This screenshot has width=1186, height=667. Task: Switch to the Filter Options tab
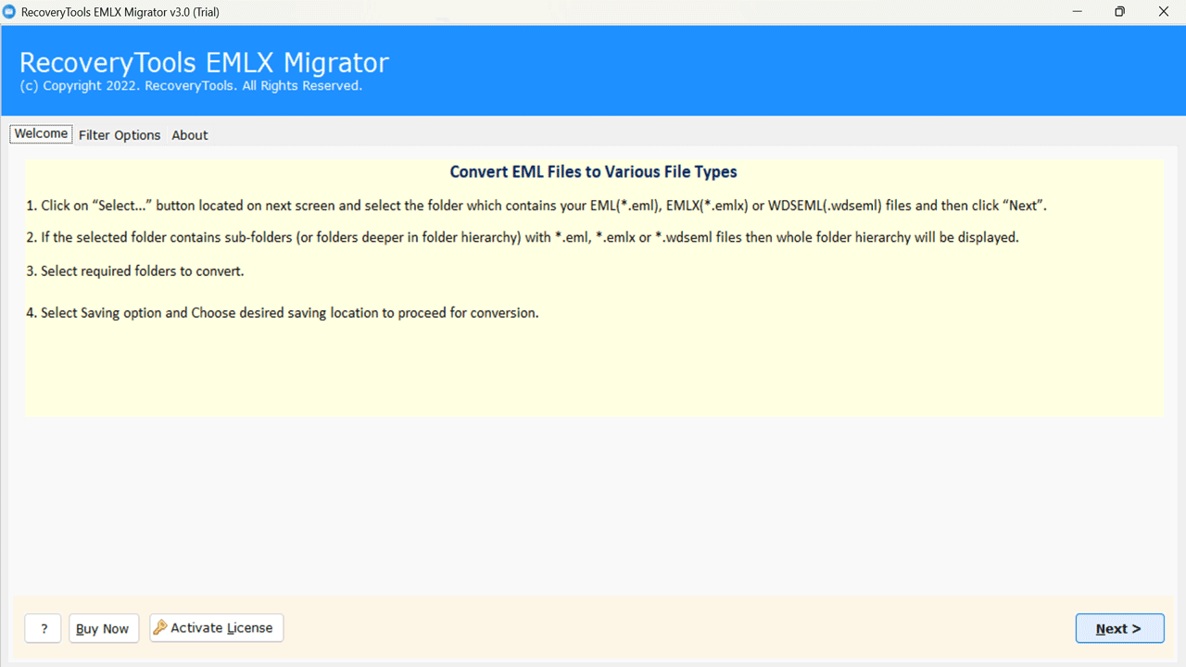pyautogui.click(x=120, y=135)
